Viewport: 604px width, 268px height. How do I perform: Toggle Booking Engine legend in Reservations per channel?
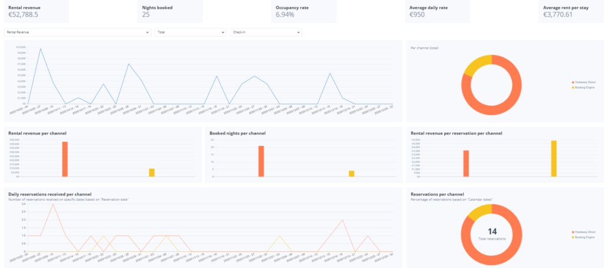583,237
